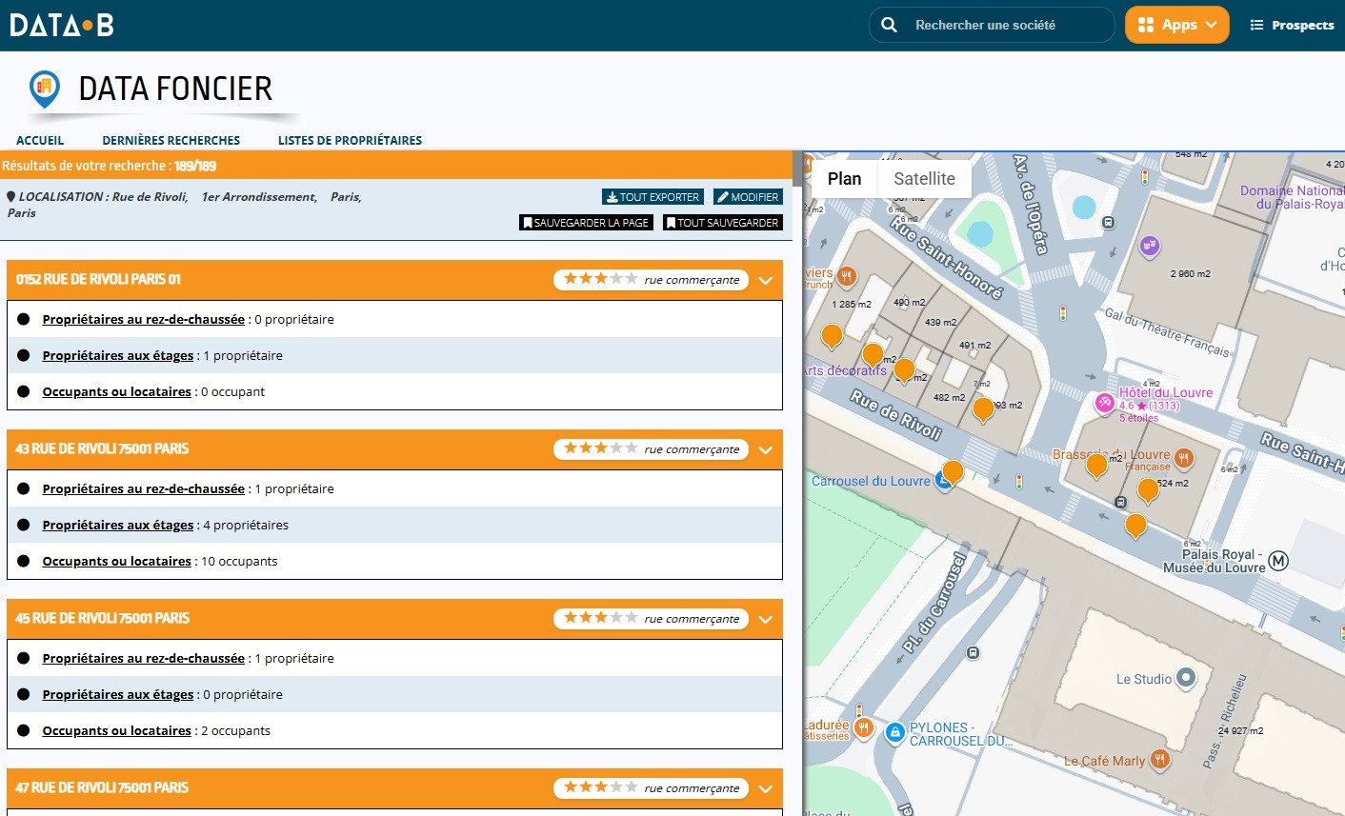Click the Hôtel du Louvre pink map icon
The width and height of the screenshot is (1345, 816).
tap(1104, 403)
